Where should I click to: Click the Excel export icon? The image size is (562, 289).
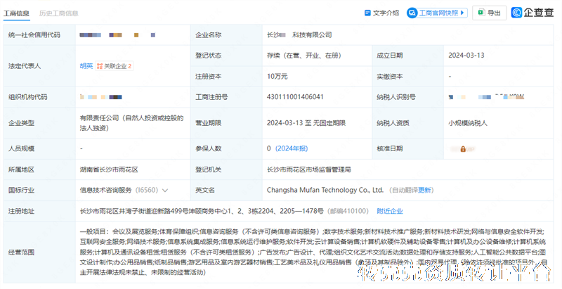481,13
